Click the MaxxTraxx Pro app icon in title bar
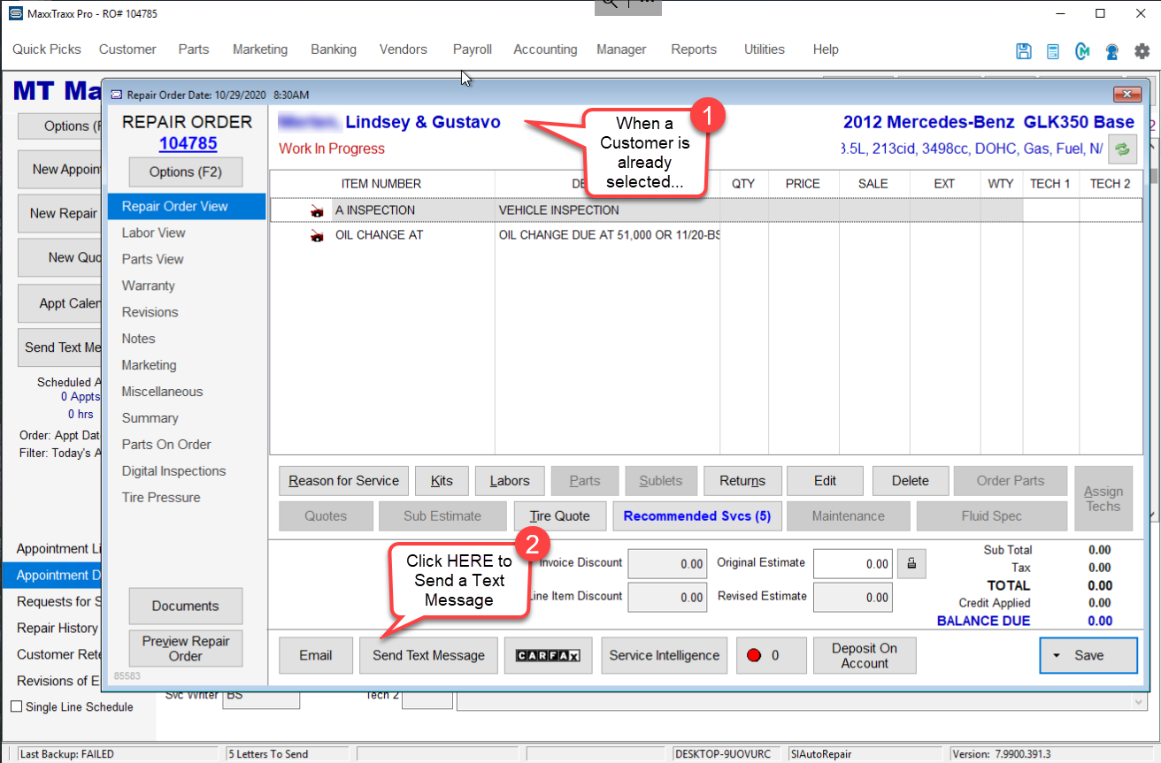This screenshot has width=1161, height=763. 15,14
